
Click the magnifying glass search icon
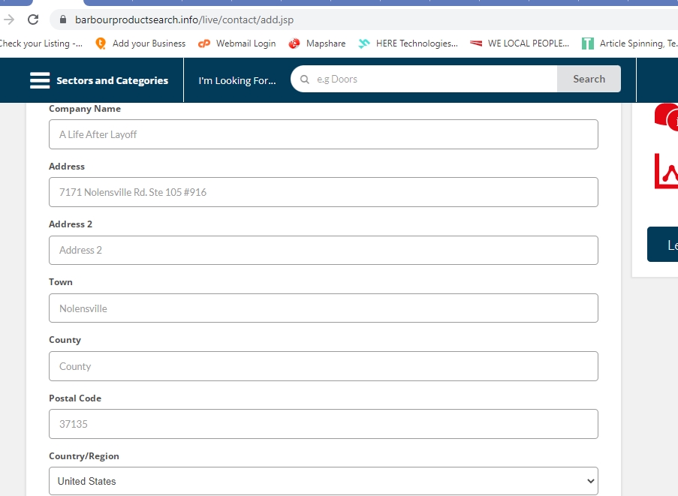coord(304,80)
